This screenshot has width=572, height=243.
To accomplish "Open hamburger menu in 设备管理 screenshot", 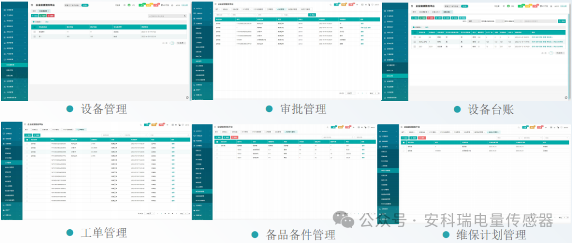I will coord(32,5).
